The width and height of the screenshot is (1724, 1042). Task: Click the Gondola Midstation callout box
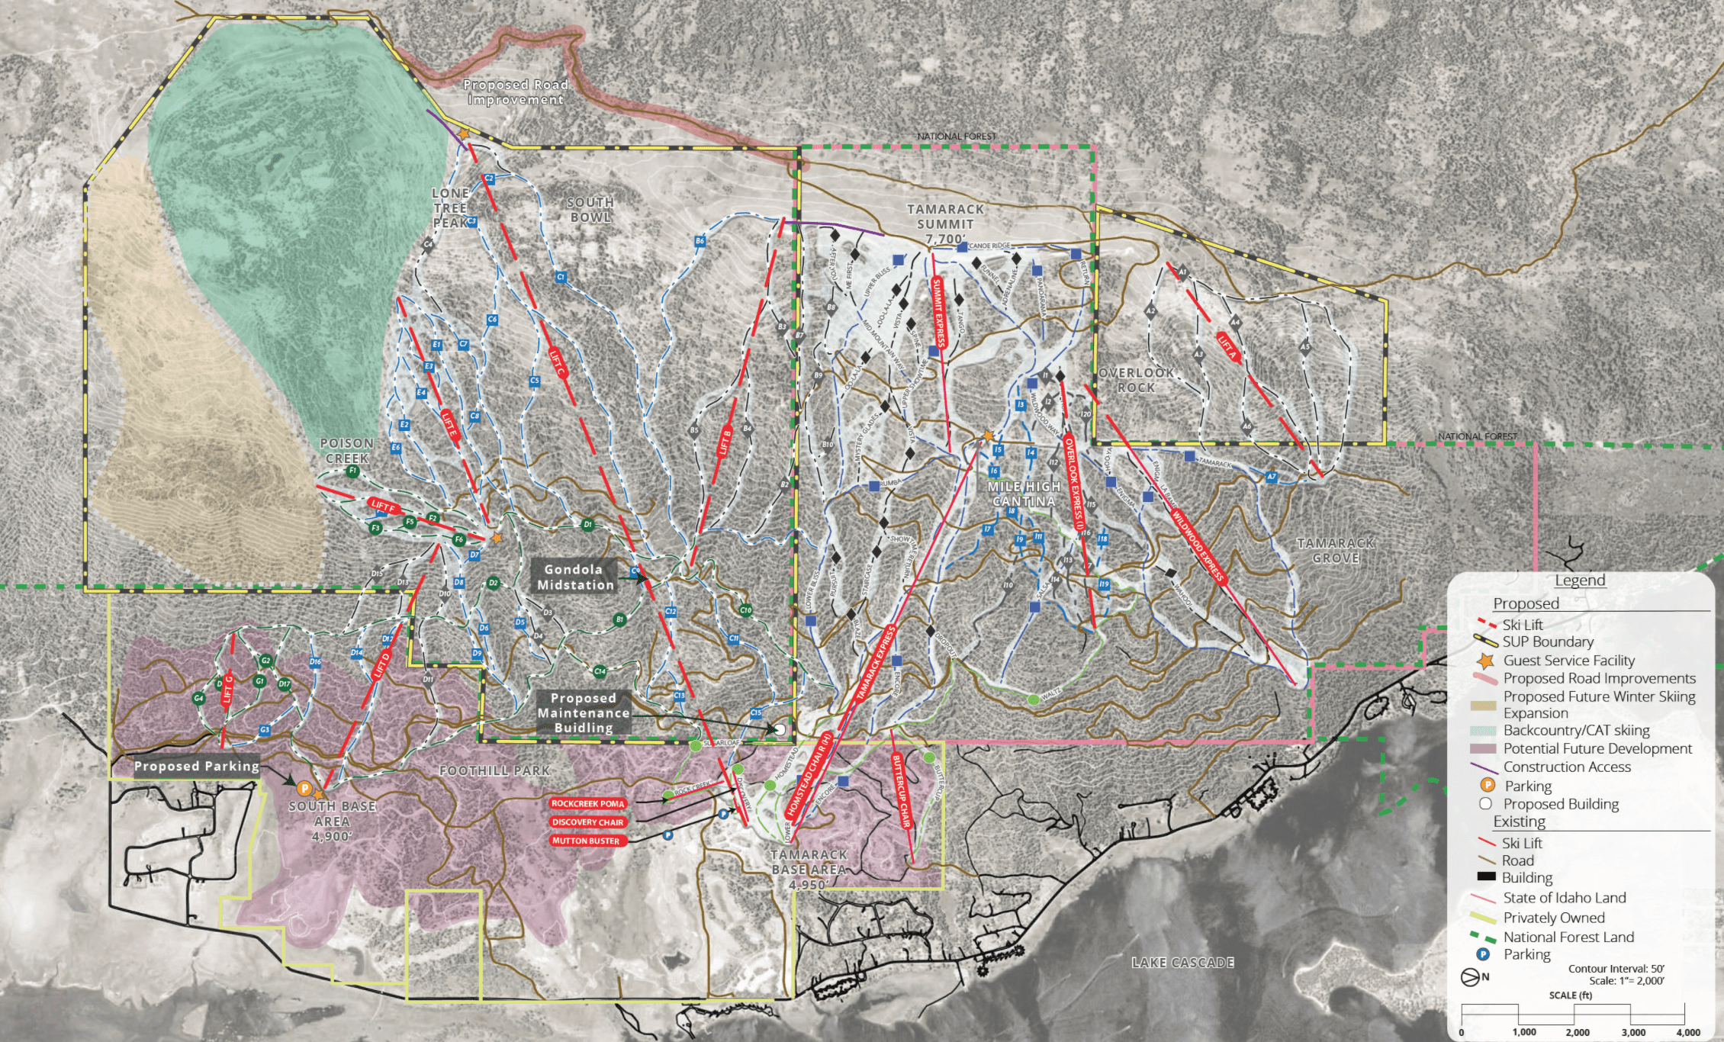pyautogui.click(x=575, y=577)
